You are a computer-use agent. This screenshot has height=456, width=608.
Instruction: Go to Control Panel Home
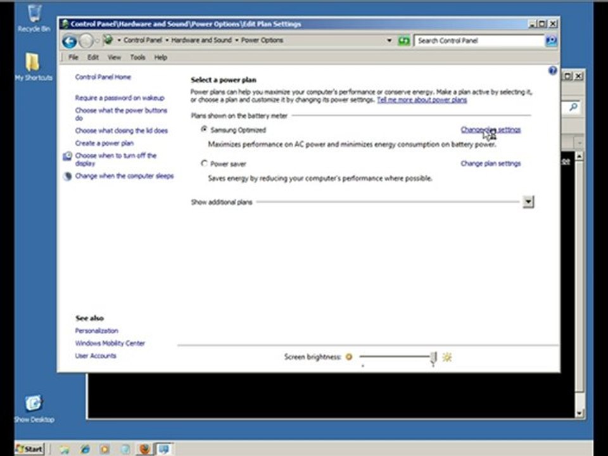coord(103,77)
